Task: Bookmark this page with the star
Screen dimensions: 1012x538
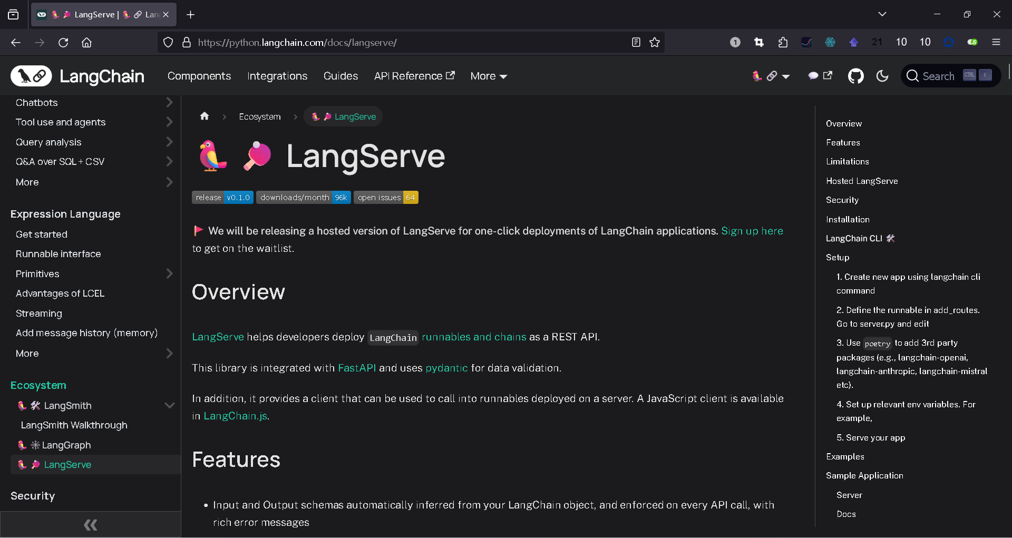Action: click(655, 43)
